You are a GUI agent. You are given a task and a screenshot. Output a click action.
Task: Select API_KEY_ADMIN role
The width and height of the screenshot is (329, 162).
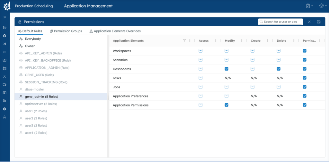click(x=61, y=53)
